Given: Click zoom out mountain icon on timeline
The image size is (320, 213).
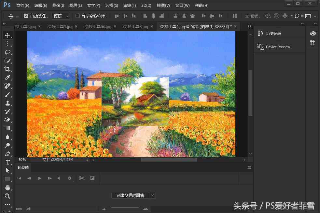Looking at the screenshot, I should pos(104,209).
